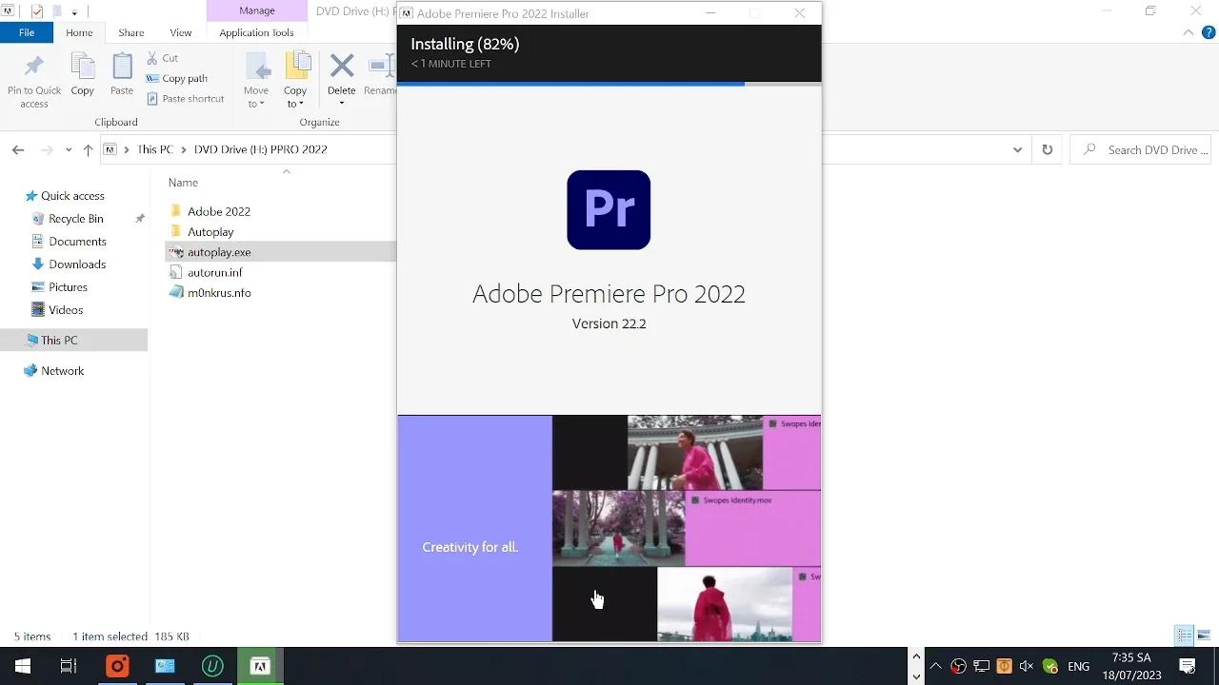Expand hidden icons in the system tray
This screenshot has width=1219, height=685.
(x=935, y=665)
